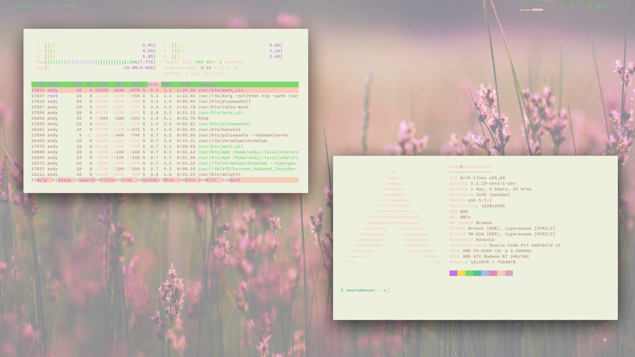Select htop process 17697 root Xorg
635x357 pixels.
click(x=165, y=96)
